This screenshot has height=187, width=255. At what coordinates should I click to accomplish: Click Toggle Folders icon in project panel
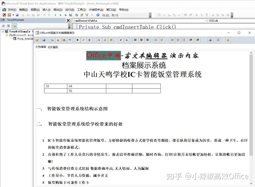coord(14,26)
